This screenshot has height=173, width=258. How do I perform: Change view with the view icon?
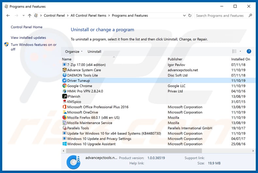pos(234,51)
